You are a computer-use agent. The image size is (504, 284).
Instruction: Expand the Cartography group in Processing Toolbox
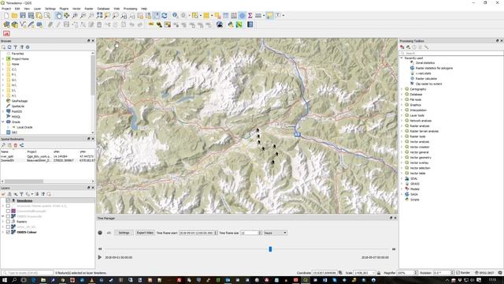click(x=402, y=89)
